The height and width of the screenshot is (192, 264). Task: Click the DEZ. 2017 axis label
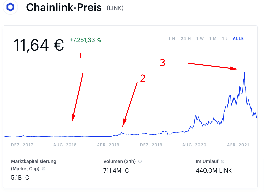tap(22, 145)
